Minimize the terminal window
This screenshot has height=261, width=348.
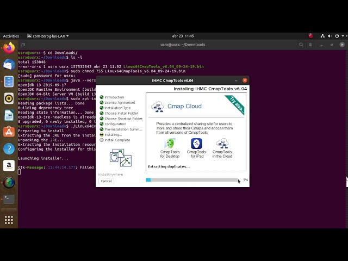[321, 45]
